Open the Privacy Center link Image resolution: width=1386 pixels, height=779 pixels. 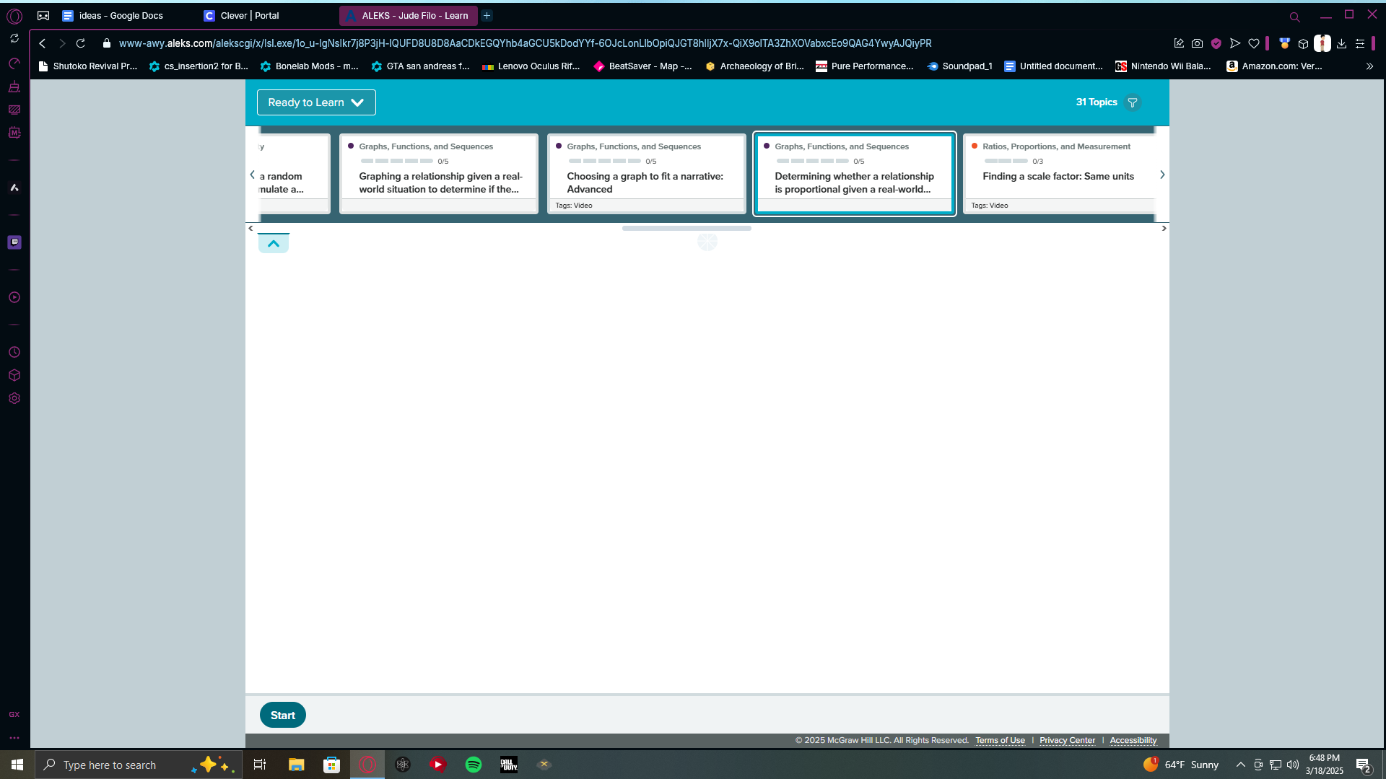pos(1067,741)
